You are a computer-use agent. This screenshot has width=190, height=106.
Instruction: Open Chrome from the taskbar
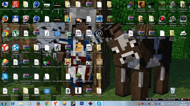(x=47, y=103)
